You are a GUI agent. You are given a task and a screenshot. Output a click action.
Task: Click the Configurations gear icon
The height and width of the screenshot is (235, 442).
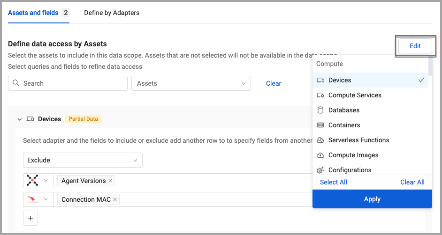pos(321,170)
